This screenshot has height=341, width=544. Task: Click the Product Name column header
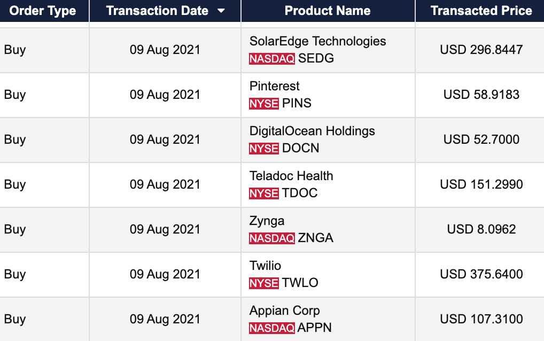click(x=327, y=11)
